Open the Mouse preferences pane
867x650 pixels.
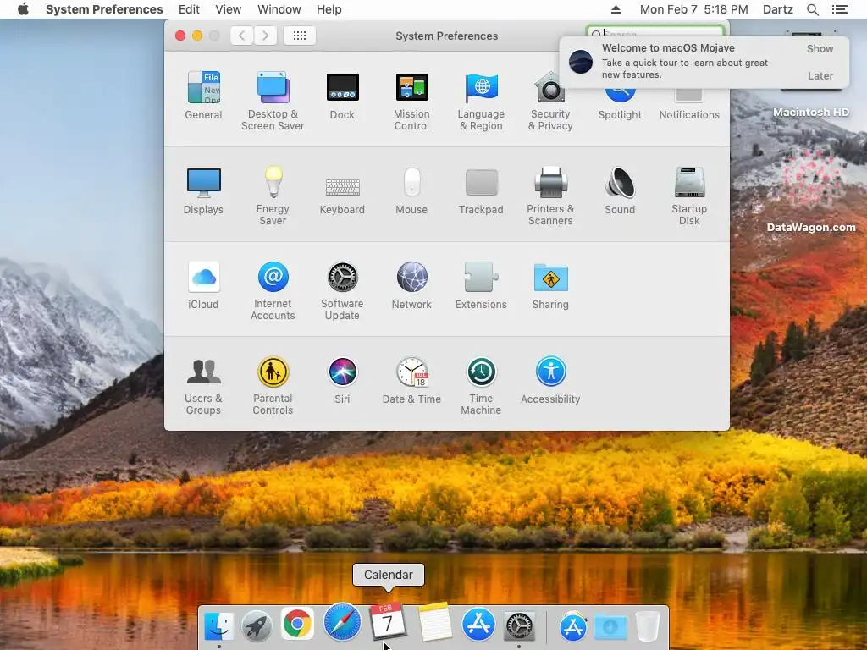click(x=411, y=190)
